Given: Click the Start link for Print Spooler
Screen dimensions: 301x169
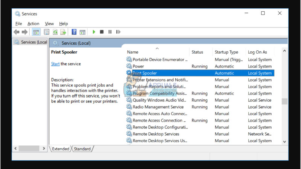Looking at the screenshot, I should pyautogui.click(x=55, y=64).
